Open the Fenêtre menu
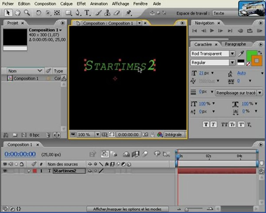Screen dimensions: 266x213 (x=140, y=4)
